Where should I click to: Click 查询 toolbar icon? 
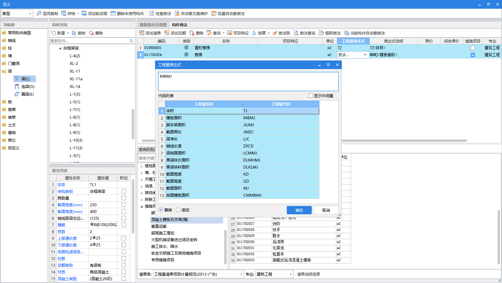(209, 33)
